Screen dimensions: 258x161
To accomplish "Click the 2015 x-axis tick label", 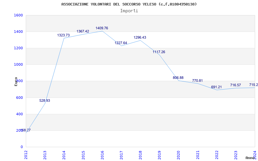I will point(83,155).
